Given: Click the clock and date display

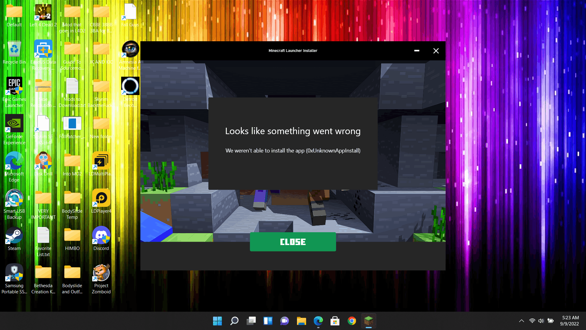Looking at the screenshot, I should pos(570,321).
